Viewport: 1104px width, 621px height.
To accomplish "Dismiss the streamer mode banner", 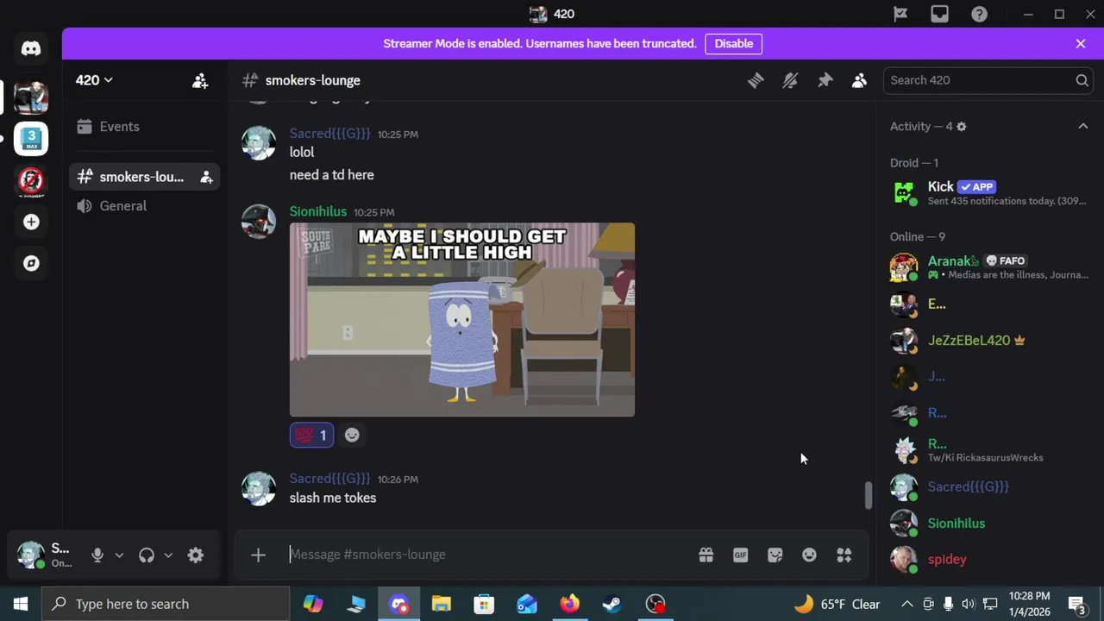I will pos(1081,44).
